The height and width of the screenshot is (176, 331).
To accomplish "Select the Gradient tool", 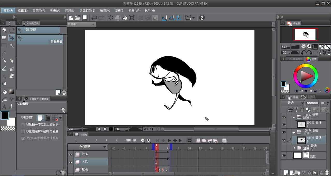I will (12, 91).
